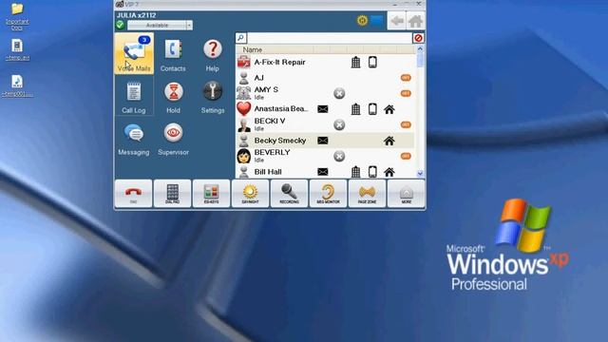Select the Important Docs desktop folder

coord(17,16)
